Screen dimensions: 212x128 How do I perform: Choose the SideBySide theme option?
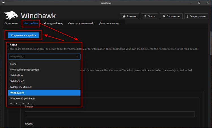[x=44, y=75]
